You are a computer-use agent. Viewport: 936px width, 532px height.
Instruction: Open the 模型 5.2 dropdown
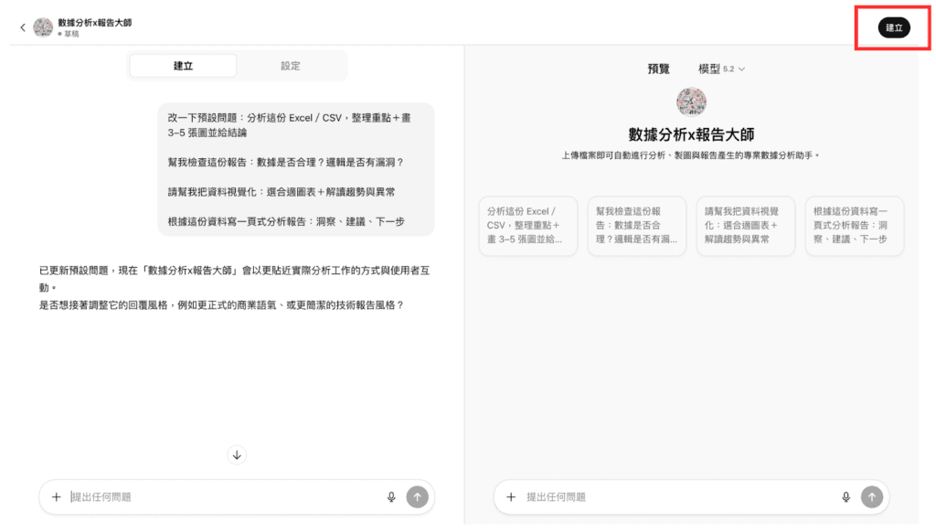pyautogui.click(x=722, y=69)
